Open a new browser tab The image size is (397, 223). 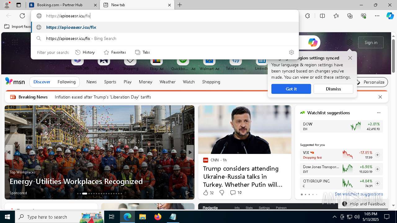click(180, 5)
